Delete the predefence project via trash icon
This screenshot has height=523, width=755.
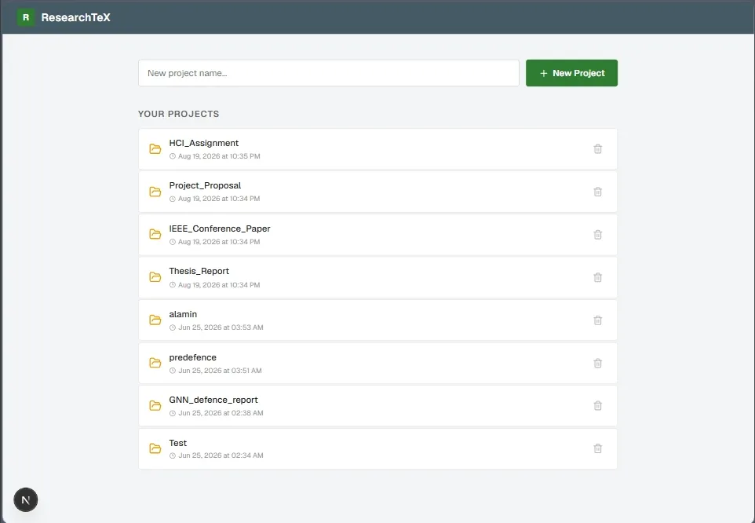pyautogui.click(x=597, y=363)
